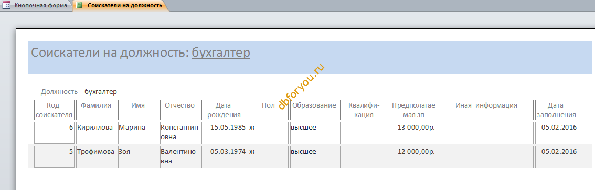Click the Дата заполнения column header
Viewport: 595px width, 190px height.
[556, 110]
